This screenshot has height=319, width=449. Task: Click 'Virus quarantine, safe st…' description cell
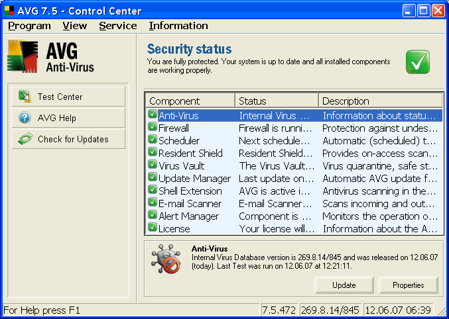(x=380, y=166)
